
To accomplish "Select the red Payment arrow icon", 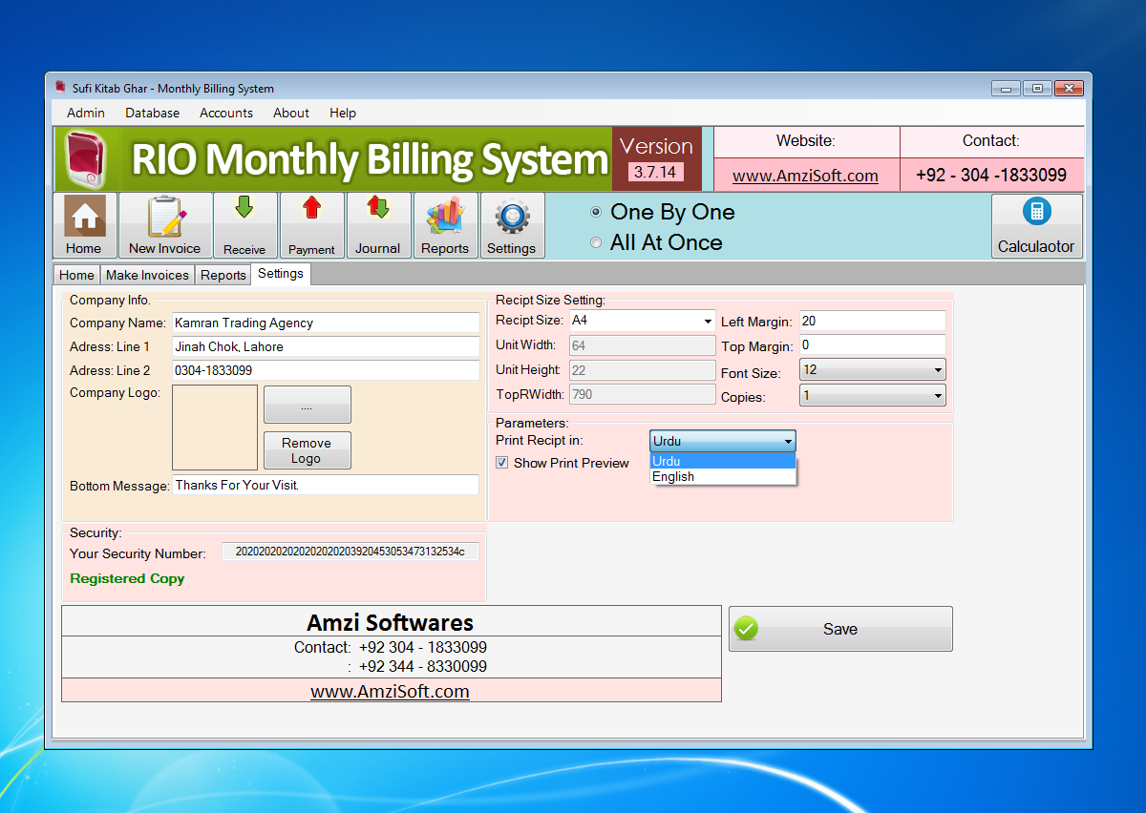I will [311, 224].
